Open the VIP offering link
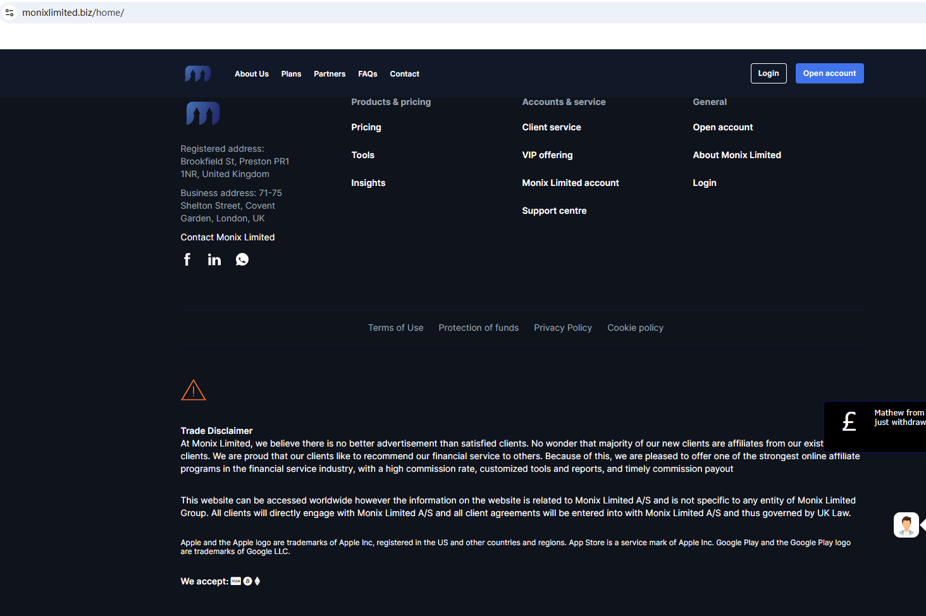The height and width of the screenshot is (616, 926). (x=547, y=155)
